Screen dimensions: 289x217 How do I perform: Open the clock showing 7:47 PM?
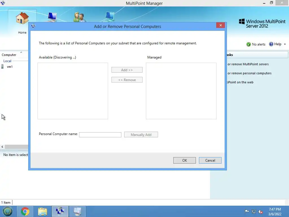tap(275, 211)
